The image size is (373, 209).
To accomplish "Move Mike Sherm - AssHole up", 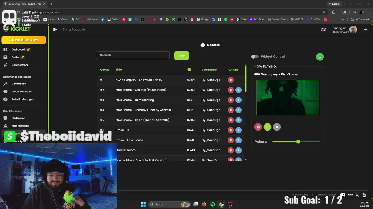I will tap(238, 90).
